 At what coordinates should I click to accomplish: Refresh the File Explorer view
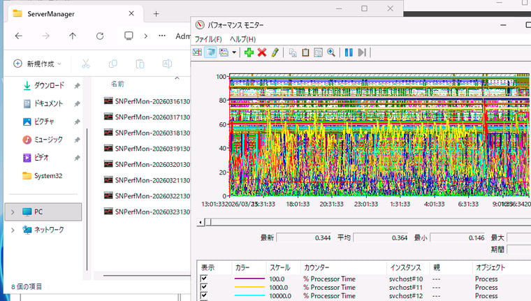tap(99, 36)
